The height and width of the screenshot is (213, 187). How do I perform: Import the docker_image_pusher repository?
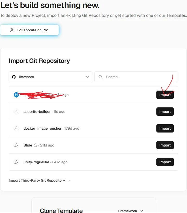(x=165, y=128)
